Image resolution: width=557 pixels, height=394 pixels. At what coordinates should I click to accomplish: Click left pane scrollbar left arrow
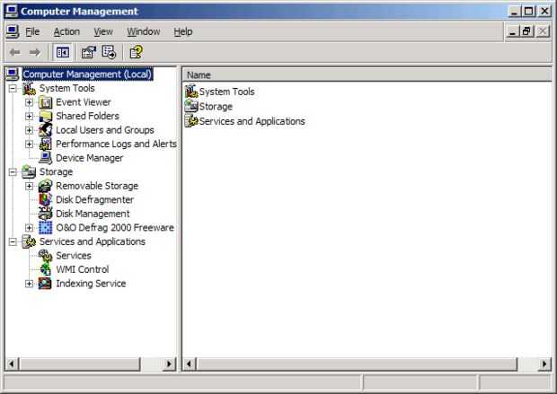(x=12, y=363)
